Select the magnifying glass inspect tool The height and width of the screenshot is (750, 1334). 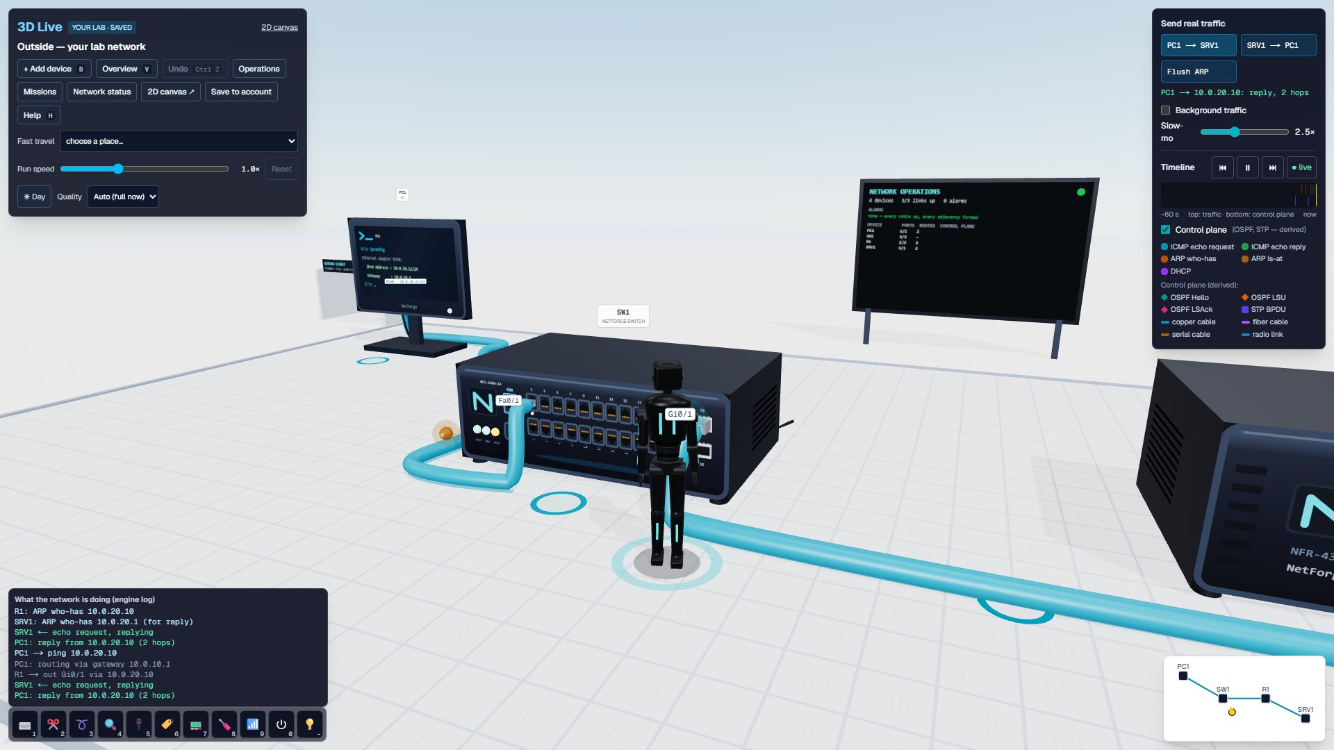tap(110, 725)
